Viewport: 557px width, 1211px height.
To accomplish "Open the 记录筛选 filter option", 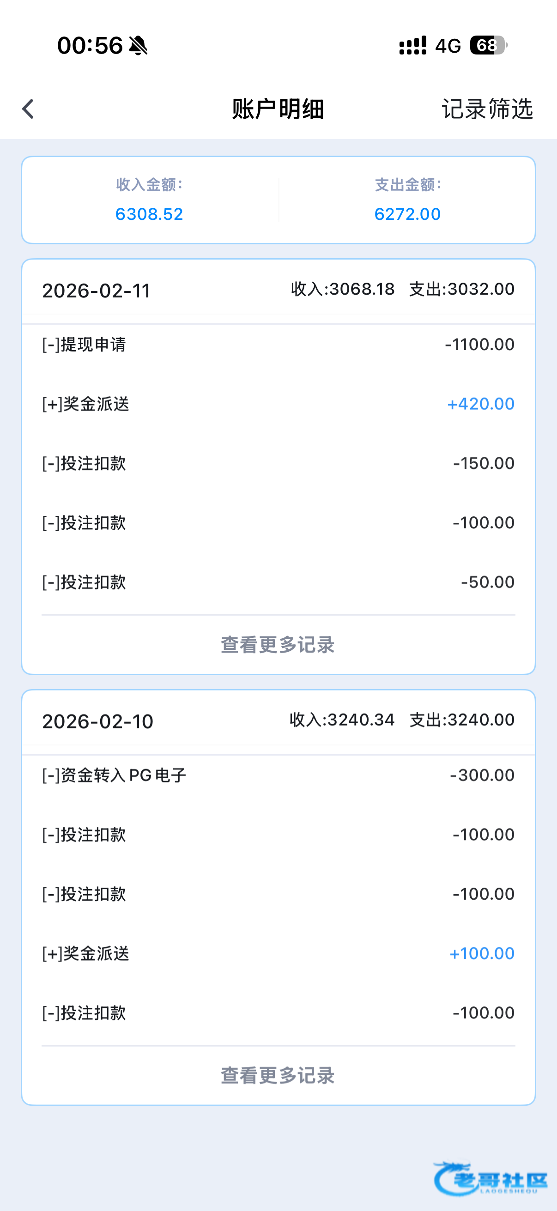I will point(487,109).
